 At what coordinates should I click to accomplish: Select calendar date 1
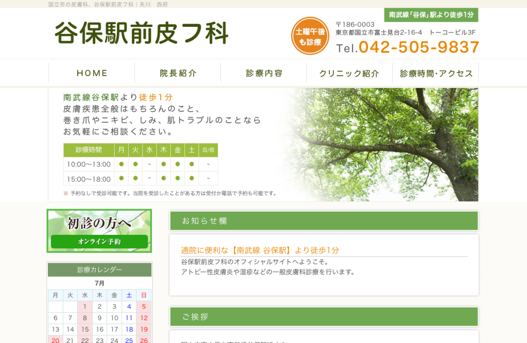pyautogui.click(x=85, y=306)
